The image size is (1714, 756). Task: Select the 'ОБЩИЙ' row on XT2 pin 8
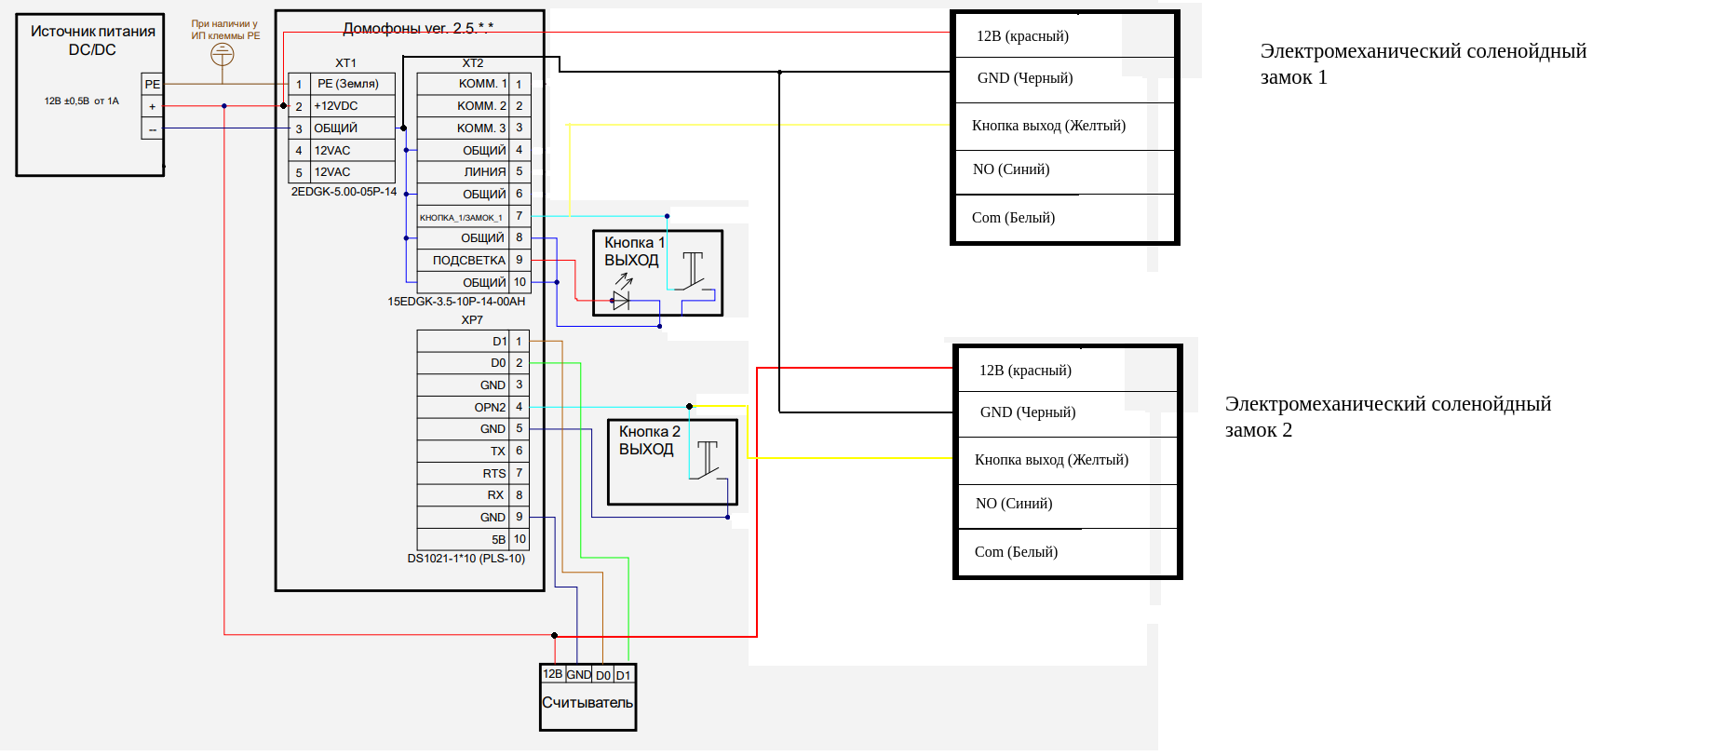point(474,238)
